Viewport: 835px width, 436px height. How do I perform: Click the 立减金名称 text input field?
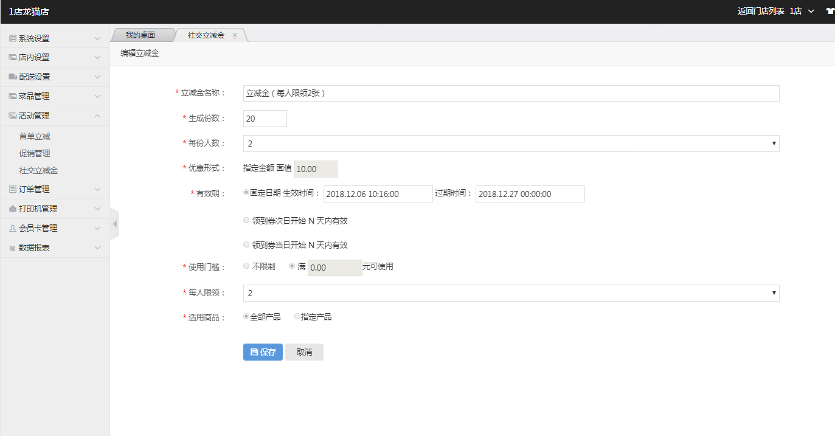[511, 94]
